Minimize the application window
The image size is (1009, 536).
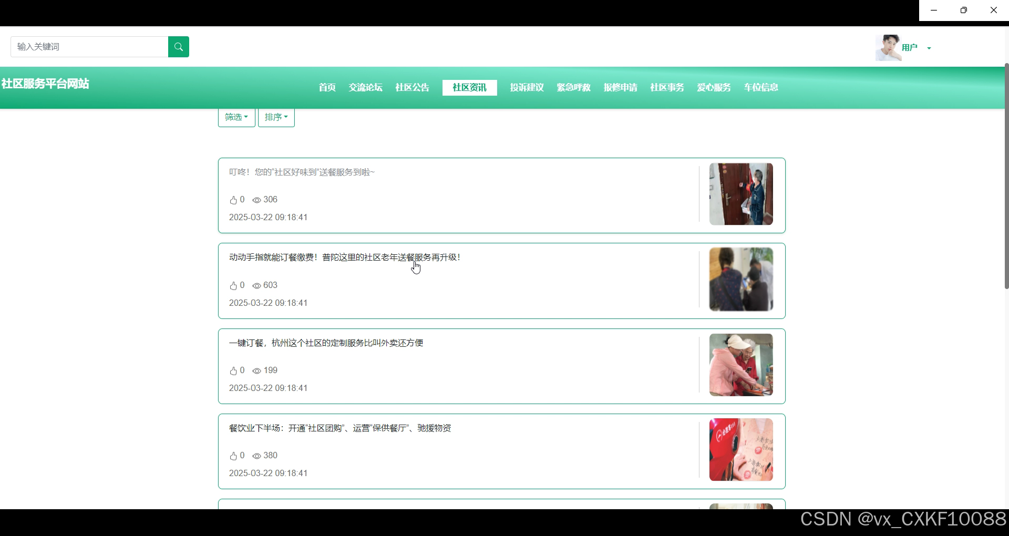click(934, 11)
